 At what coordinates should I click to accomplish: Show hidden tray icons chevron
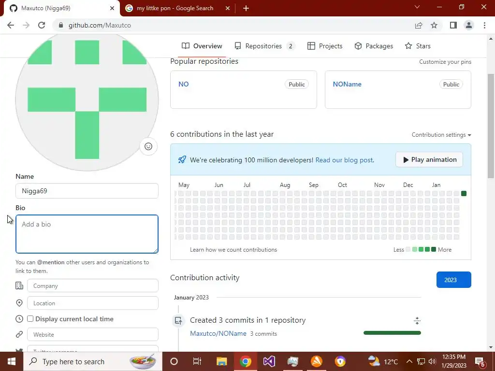click(409, 361)
